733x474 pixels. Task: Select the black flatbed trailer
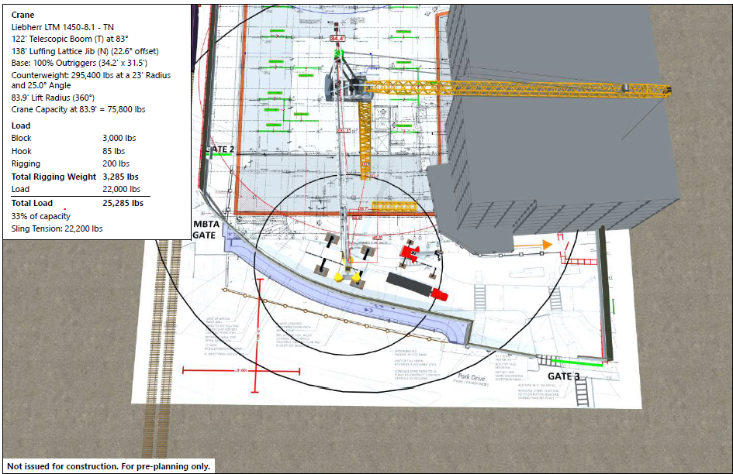click(409, 284)
